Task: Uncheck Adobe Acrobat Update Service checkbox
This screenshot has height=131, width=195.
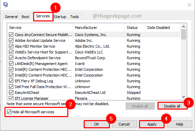Action: pos(11,40)
